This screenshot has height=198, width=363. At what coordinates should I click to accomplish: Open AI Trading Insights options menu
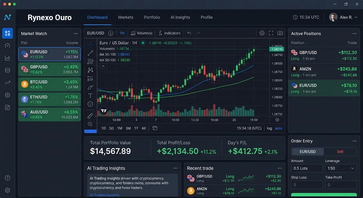click(x=176, y=168)
